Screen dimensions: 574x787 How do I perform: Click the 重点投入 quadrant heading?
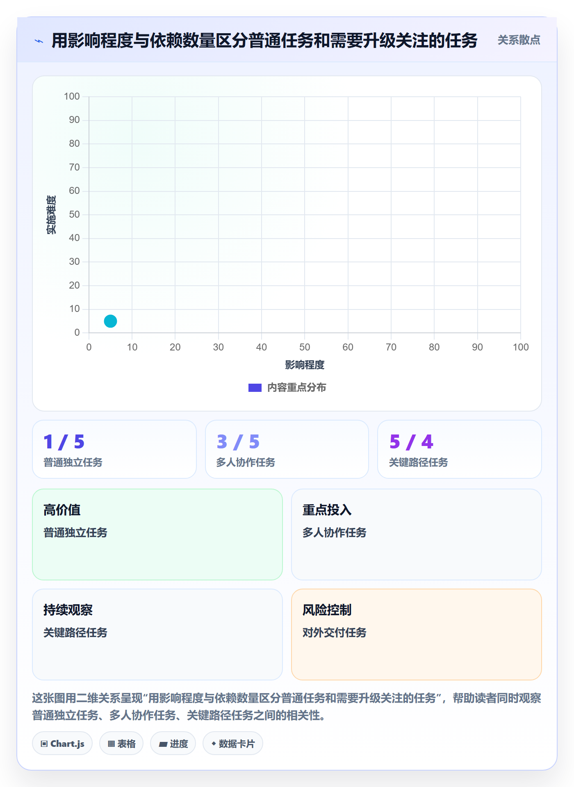tap(327, 510)
